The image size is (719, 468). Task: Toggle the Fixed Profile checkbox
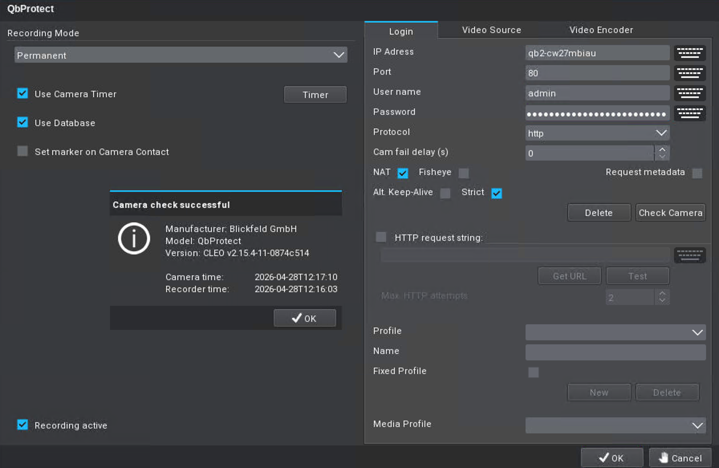tap(534, 372)
